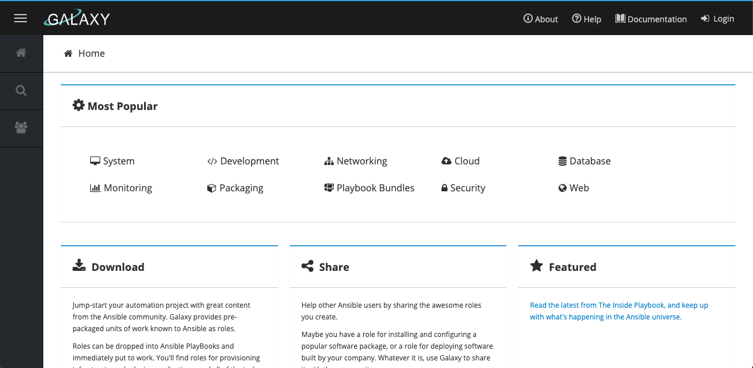Click the Help question mark icon
This screenshot has width=753, height=368.
coord(577,19)
